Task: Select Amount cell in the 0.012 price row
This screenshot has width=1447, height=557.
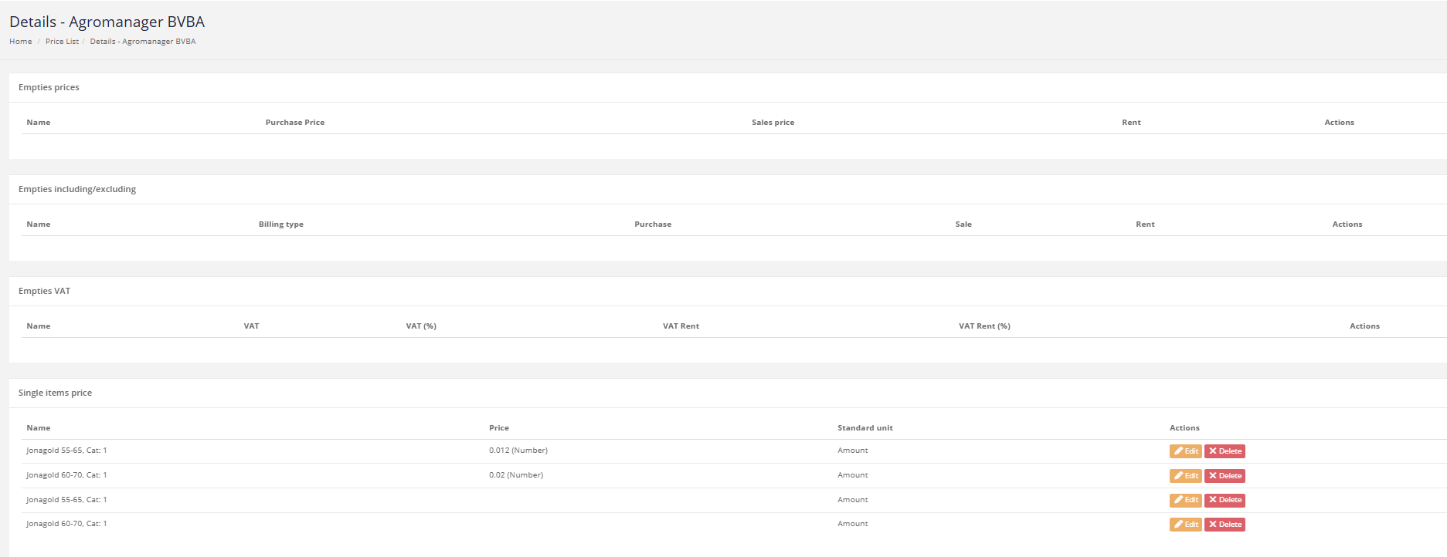Action: pos(853,451)
